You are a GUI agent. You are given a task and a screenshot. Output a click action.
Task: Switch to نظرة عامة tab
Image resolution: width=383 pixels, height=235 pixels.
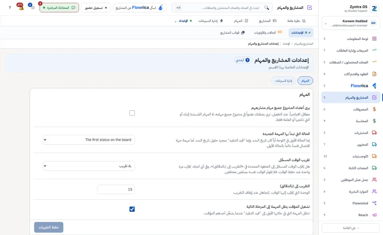point(296,21)
